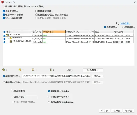The height and width of the screenshot is (115, 137).
Task: Select 平展到单一文件夹 radio option
Action: click(x=49, y=91)
